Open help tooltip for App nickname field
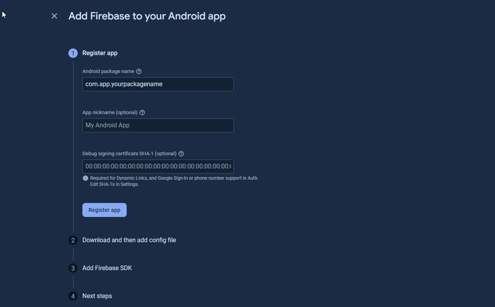495x307 pixels. 142,112
